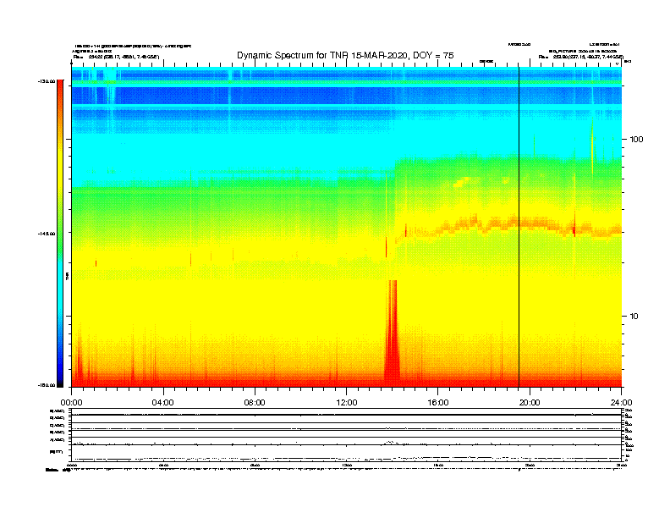Image resolution: width=670 pixels, height=518 pixels.
Task: Click the 24:00 time axis label
Action: pos(621,403)
